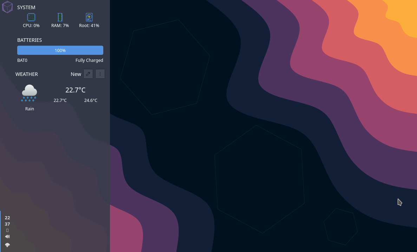Select the 'New' weather location label
The height and width of the screenshot is (252, 417).
coord(76,74)
